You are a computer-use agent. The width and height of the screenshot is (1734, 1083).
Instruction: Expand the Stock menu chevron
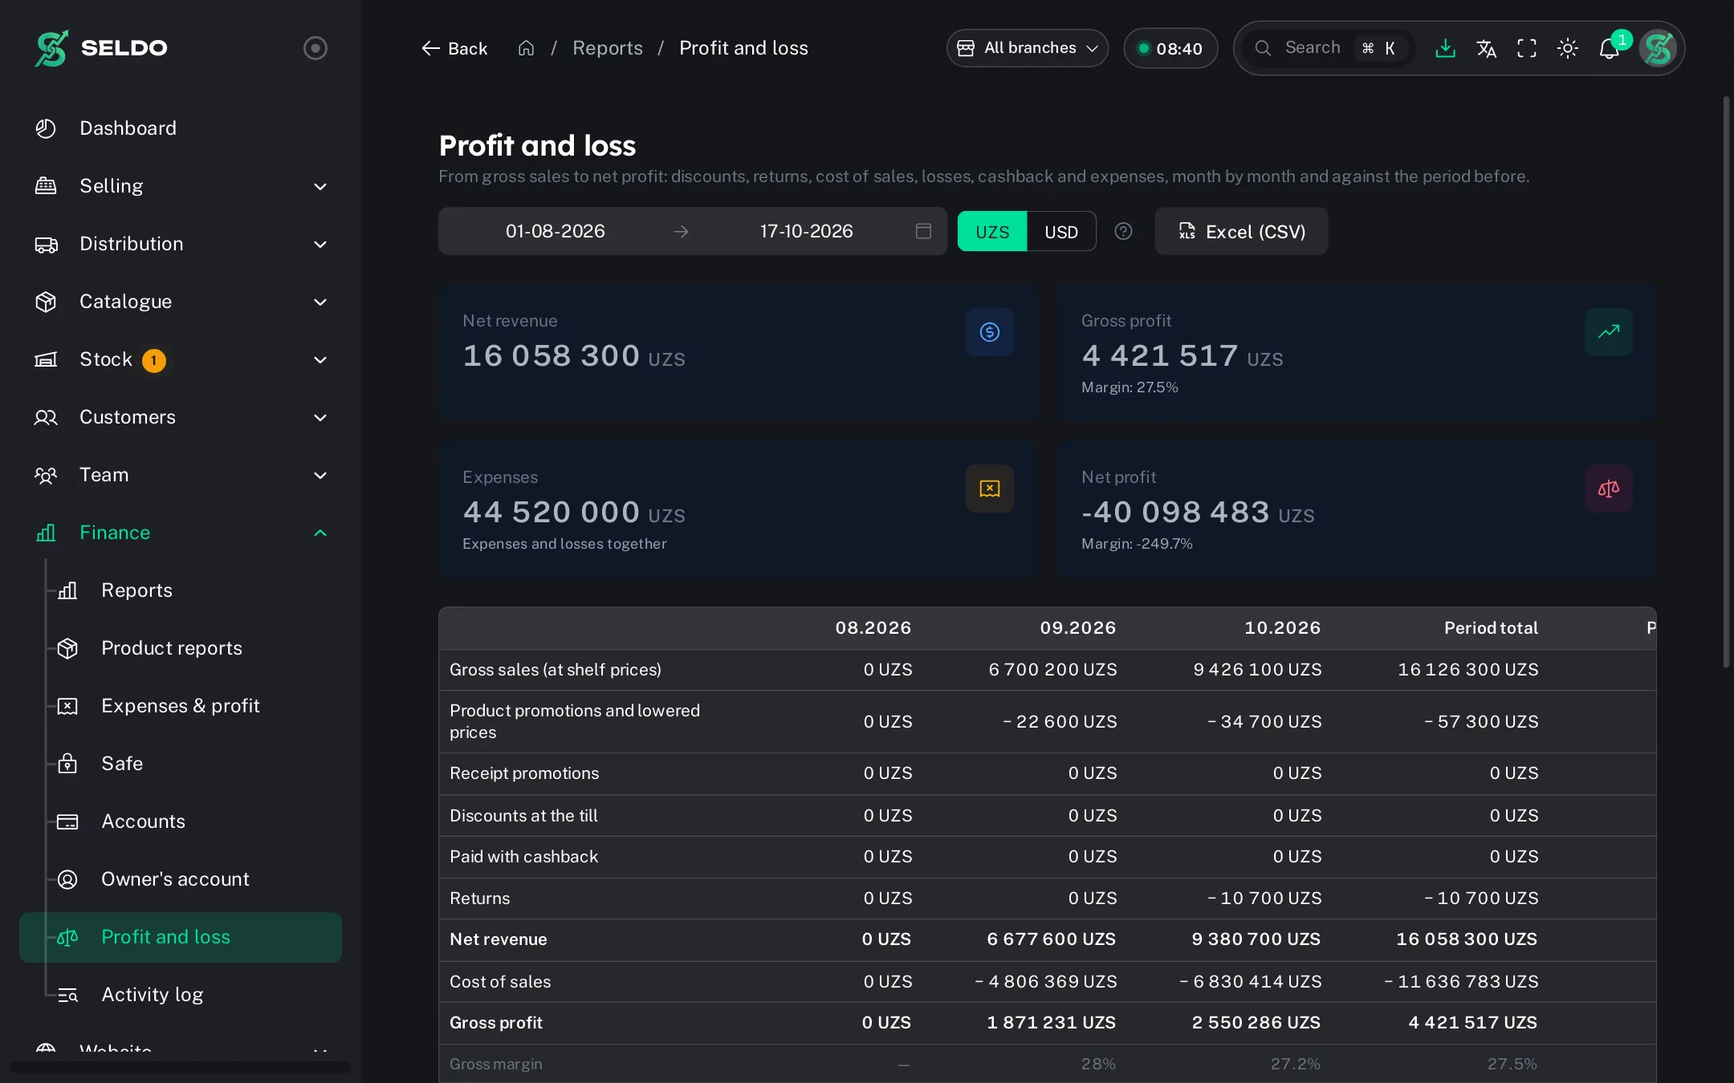coord(320,359)
